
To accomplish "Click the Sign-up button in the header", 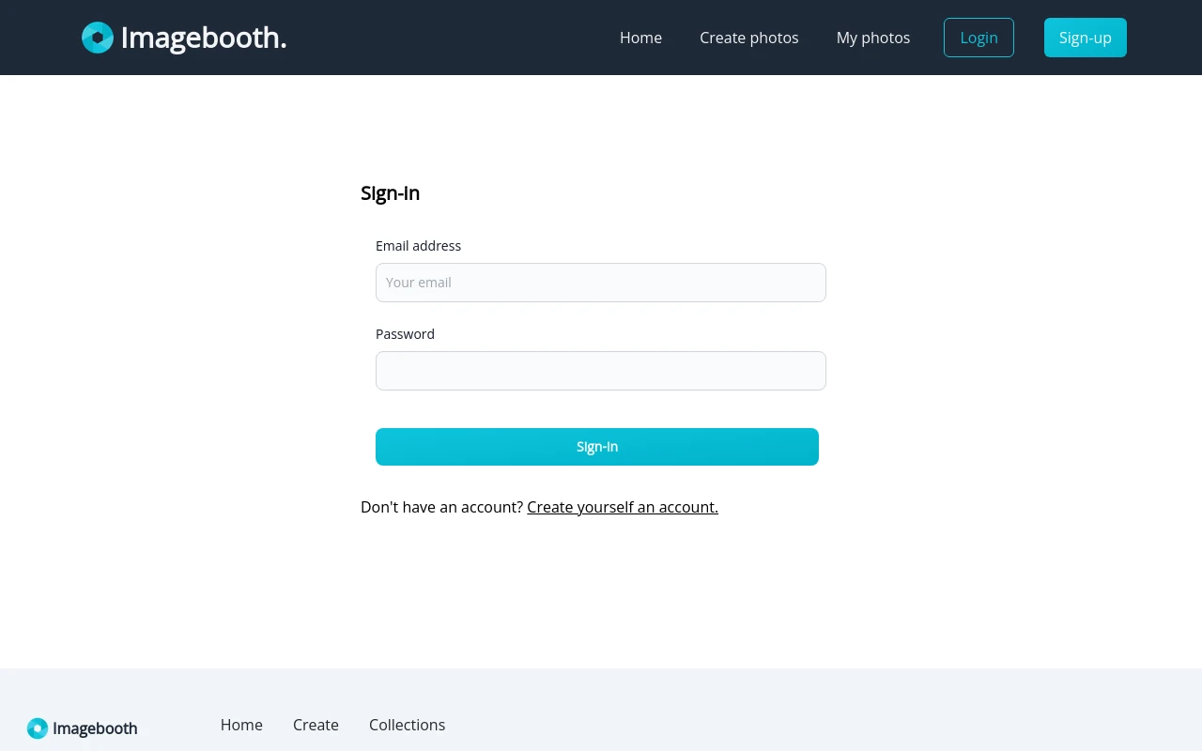I will pyautogui.click(x=1085, y=38).
